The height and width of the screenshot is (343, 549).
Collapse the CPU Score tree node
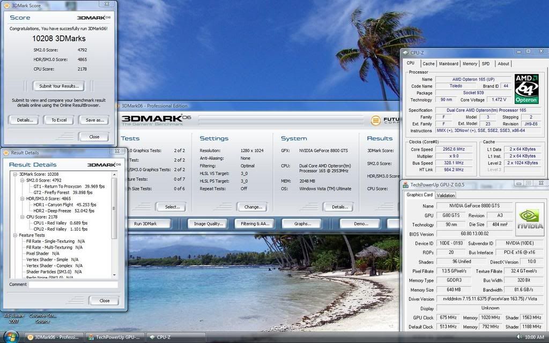(22, 217)
